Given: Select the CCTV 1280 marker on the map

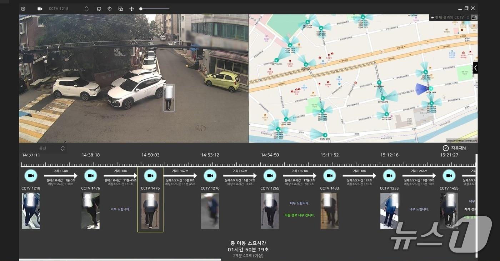Looking at the screenshot, I should pyautogui.click(x=276, y=60).
